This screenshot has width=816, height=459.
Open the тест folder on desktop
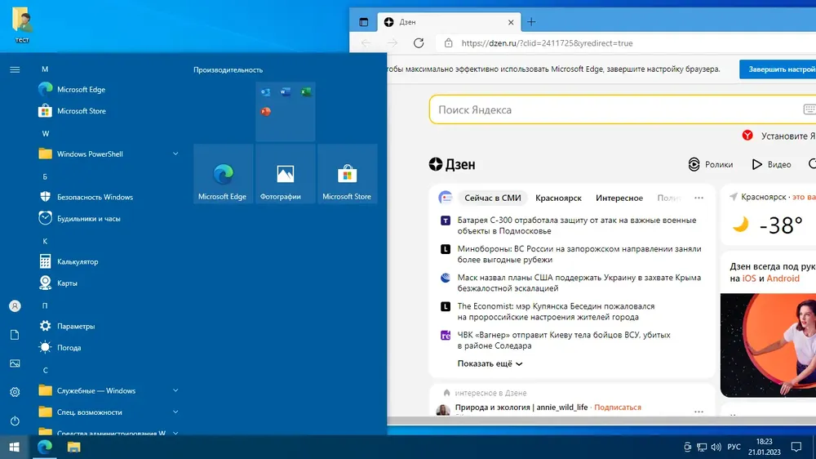coord(22,24)
